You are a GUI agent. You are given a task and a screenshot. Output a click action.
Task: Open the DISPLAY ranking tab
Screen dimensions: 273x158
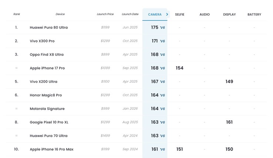coord(229,14)
